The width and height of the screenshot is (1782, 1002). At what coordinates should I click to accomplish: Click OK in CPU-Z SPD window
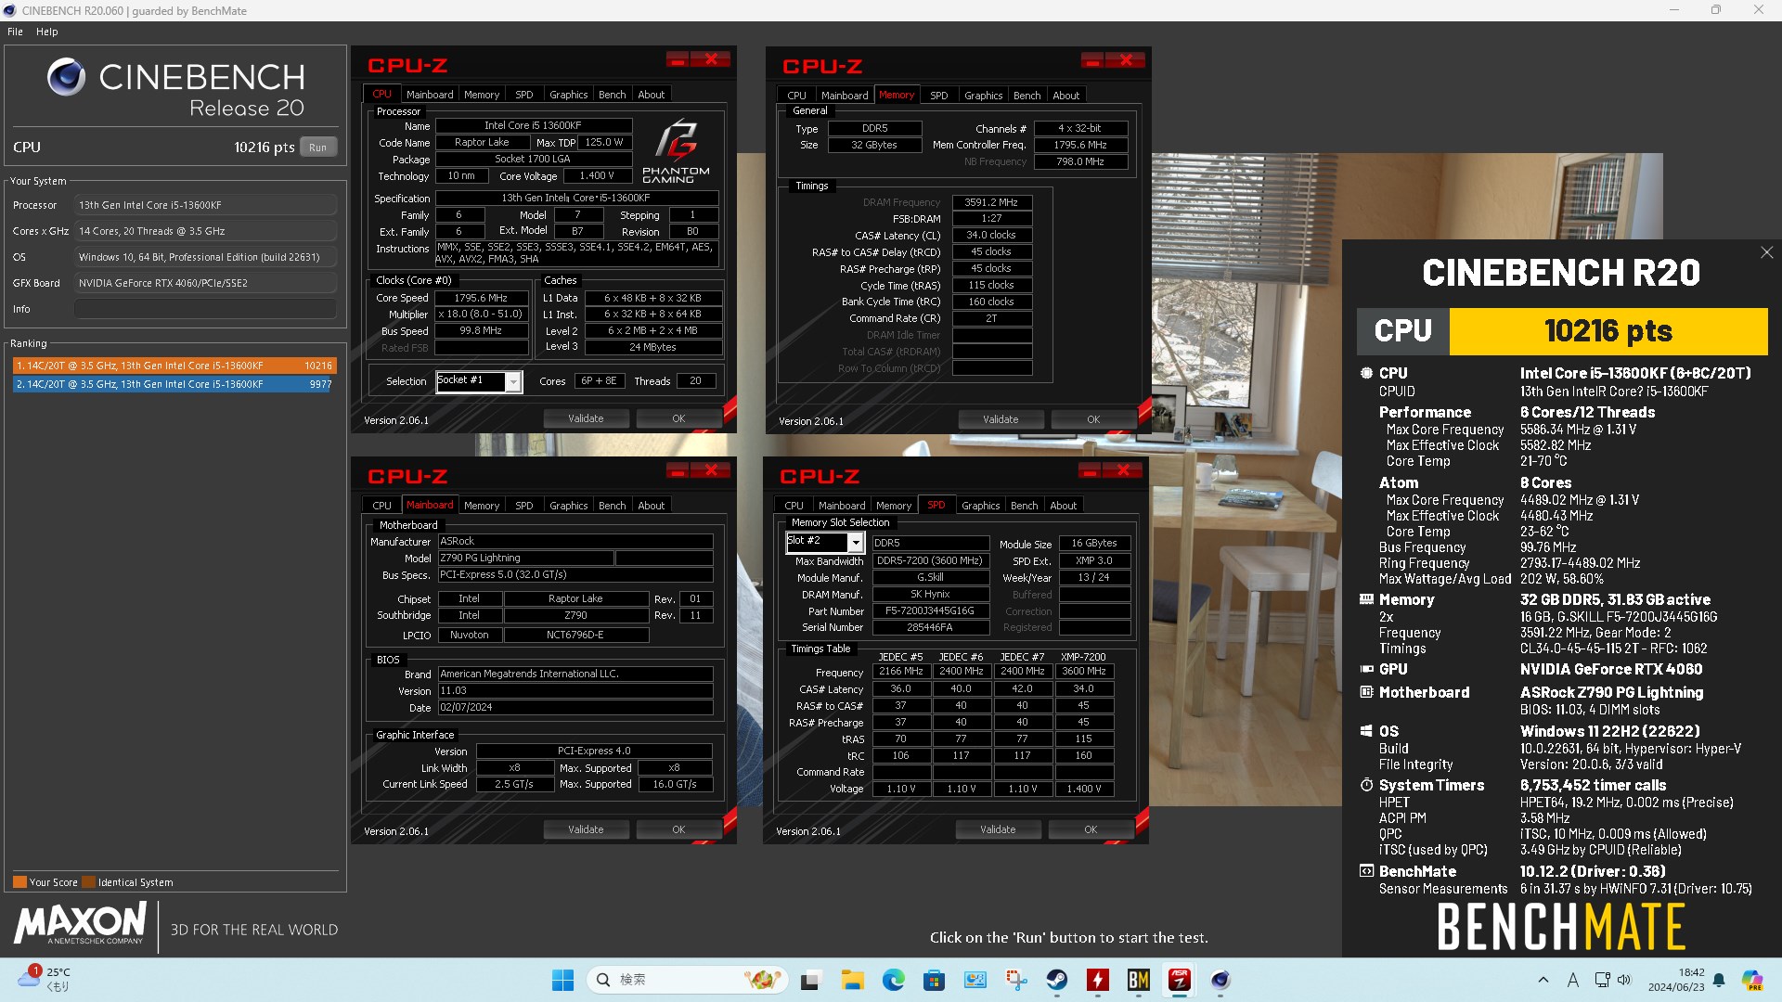click(x=1091, y=829)
